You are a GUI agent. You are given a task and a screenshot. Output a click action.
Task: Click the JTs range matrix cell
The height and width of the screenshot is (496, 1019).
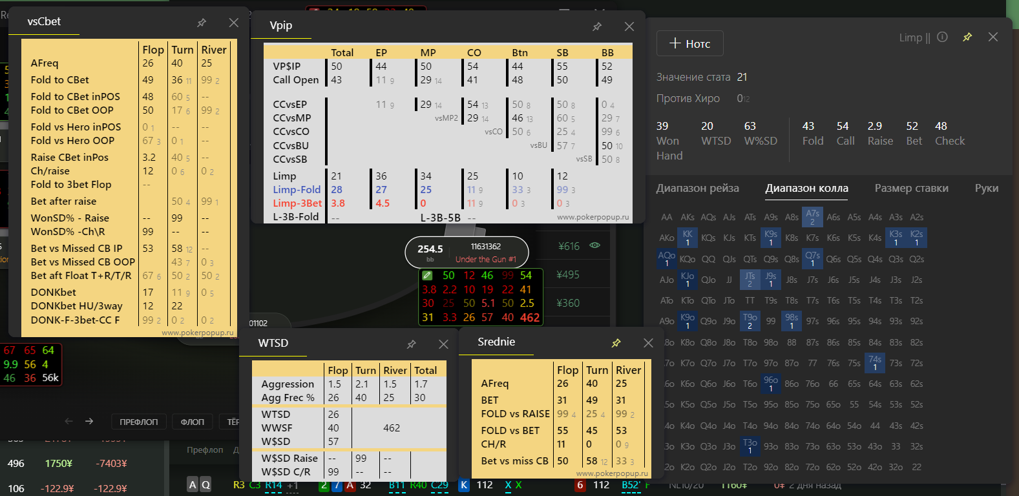[750, 279]
